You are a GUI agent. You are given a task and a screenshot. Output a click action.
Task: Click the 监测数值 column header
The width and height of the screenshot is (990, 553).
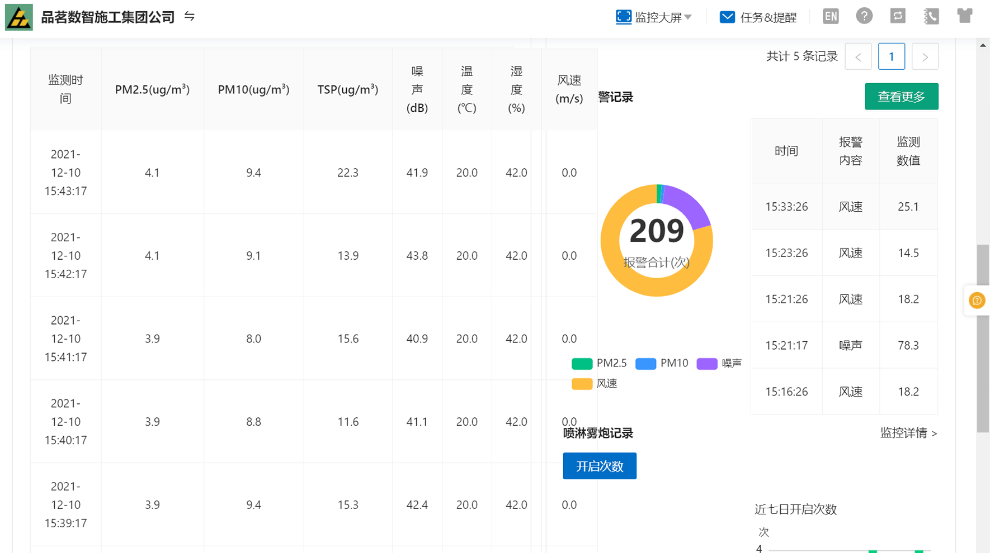click(908, 151)
